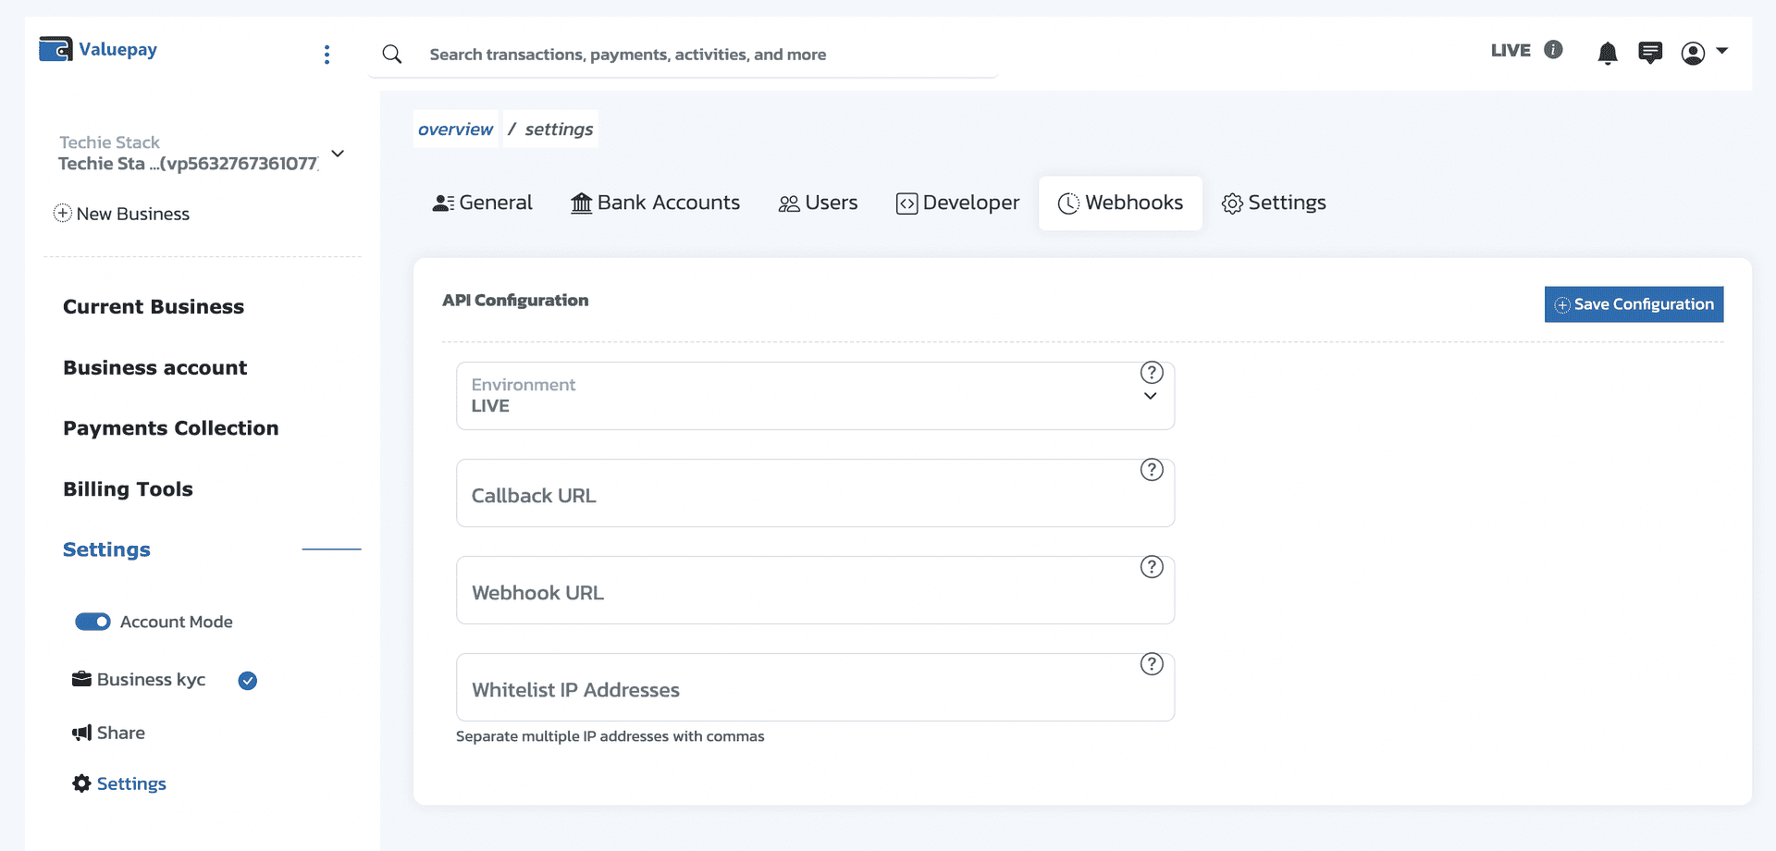Expand the Environment dropdown
The height and width of the screenshot is (851, 1776).
[1151, 395]
